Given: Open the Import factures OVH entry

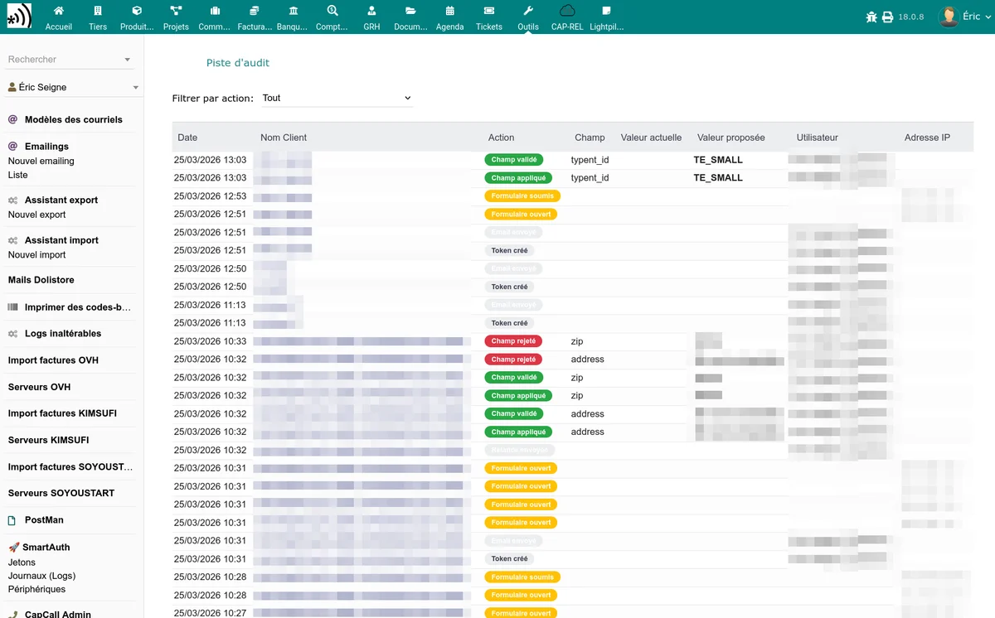Looking at the screenshot, I should point(53,360).
